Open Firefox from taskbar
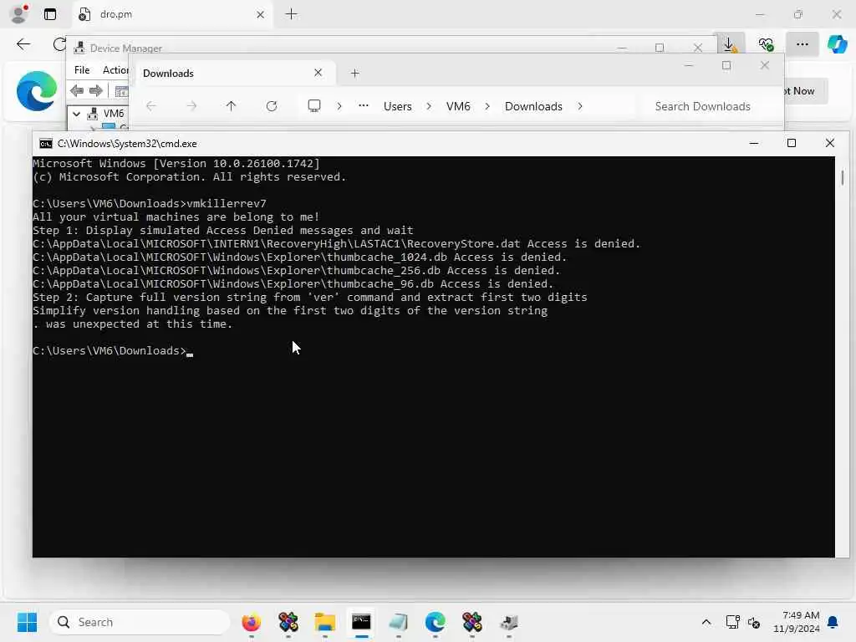856x642 pixels. tap(251, 622)
